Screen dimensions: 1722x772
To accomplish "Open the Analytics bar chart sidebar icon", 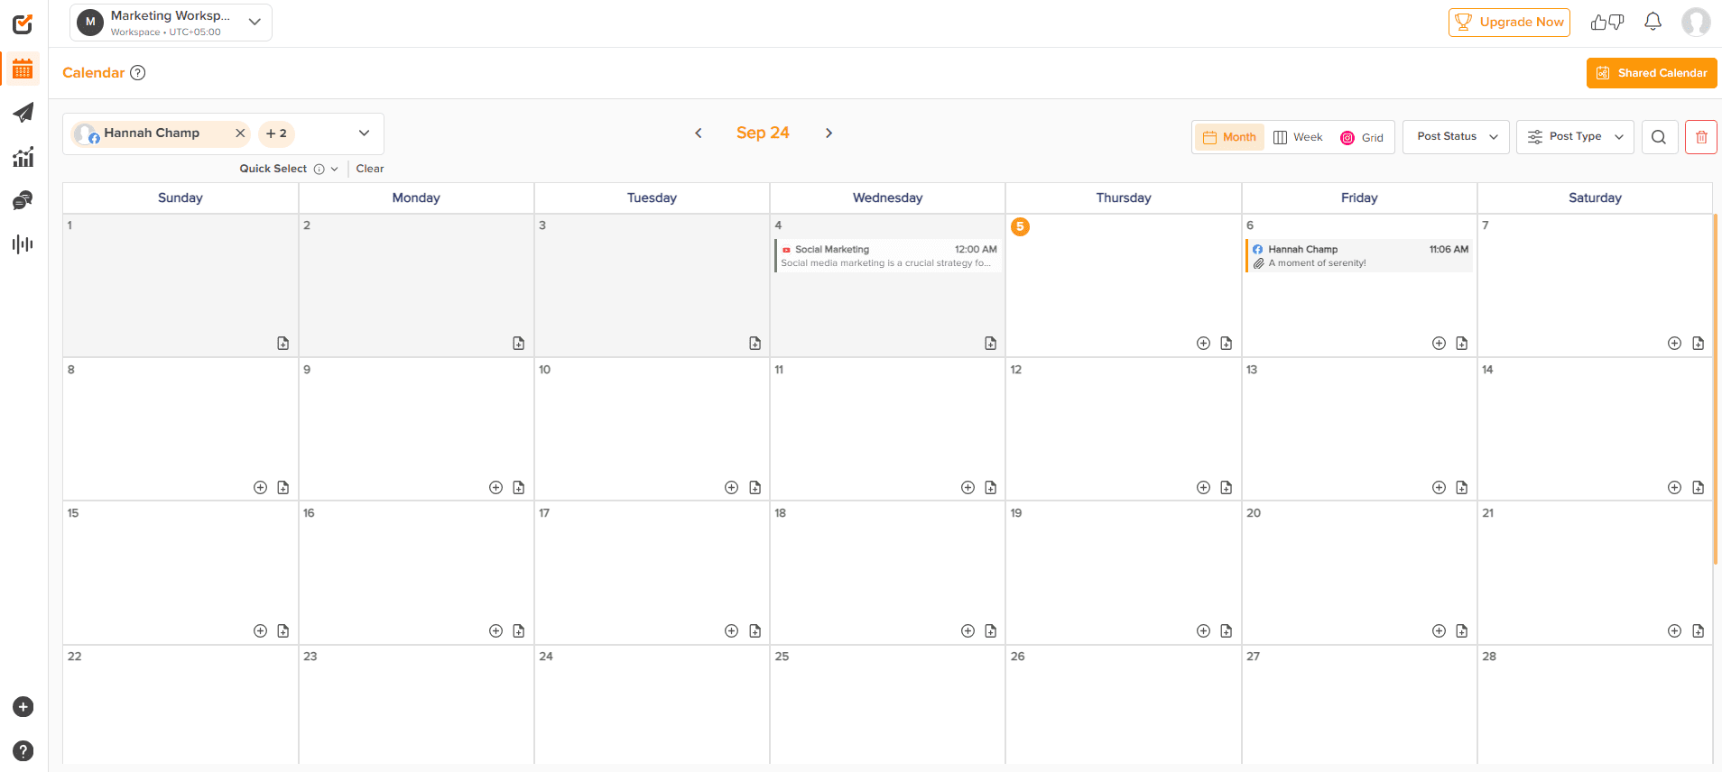I will click(x=23, y=157).
